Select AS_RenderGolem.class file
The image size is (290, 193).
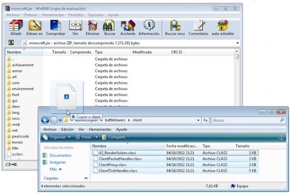tap(175, 153)
